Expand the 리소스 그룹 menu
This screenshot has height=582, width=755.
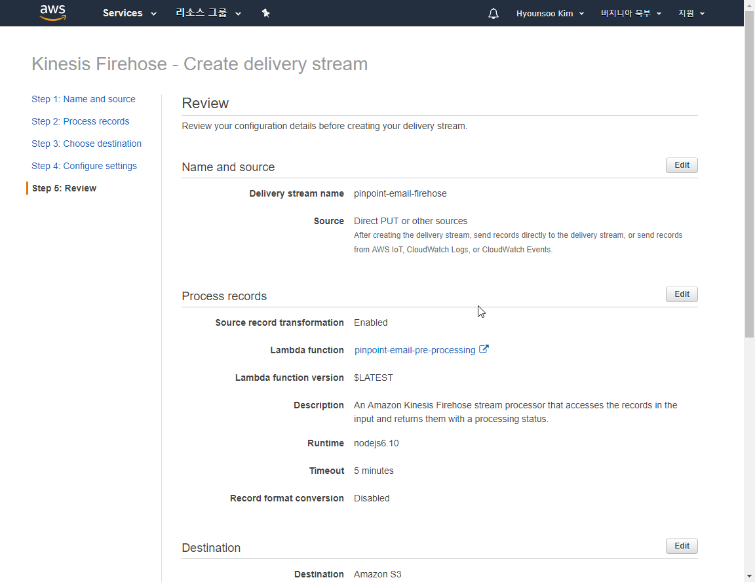point(208,13)
